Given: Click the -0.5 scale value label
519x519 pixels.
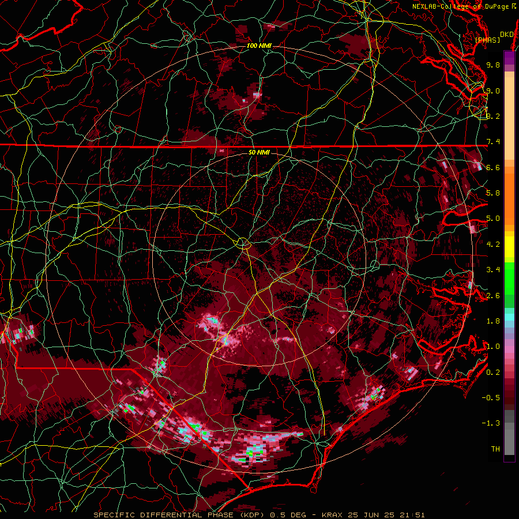Looking at the screenshot, I should tap(491, 398).
